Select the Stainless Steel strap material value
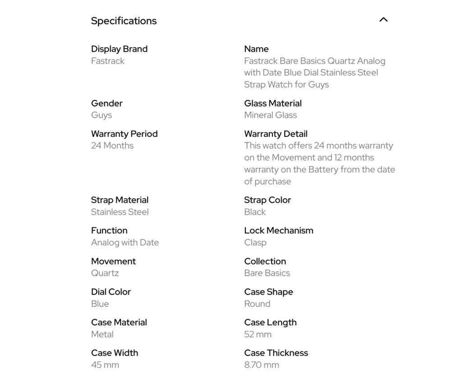Image resolution: width=462 pixels, height=382 pixels. [x=120, y=212]
